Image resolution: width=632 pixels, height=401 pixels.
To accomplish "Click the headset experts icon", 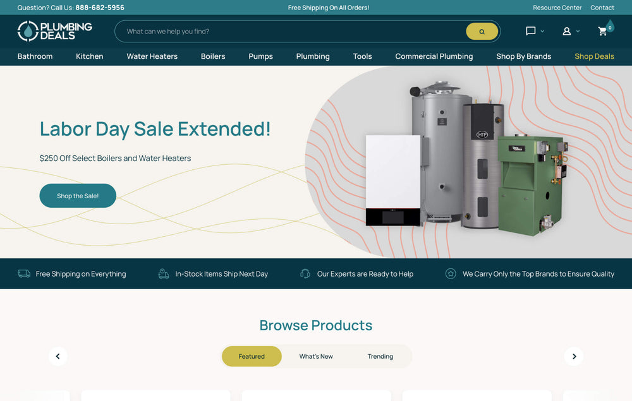I will tap(305, 274).
